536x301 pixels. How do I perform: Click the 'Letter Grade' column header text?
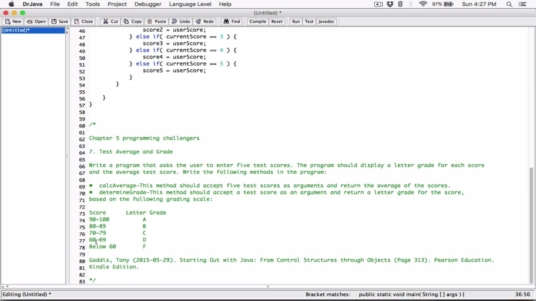pos(146,213)
